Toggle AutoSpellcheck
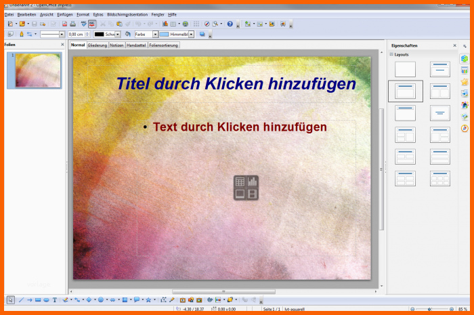Screen dimensions: 474x315 (x=92, y=24)
